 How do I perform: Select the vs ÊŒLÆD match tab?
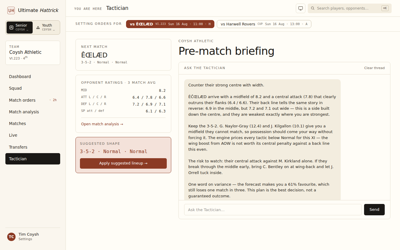point(170,24)
